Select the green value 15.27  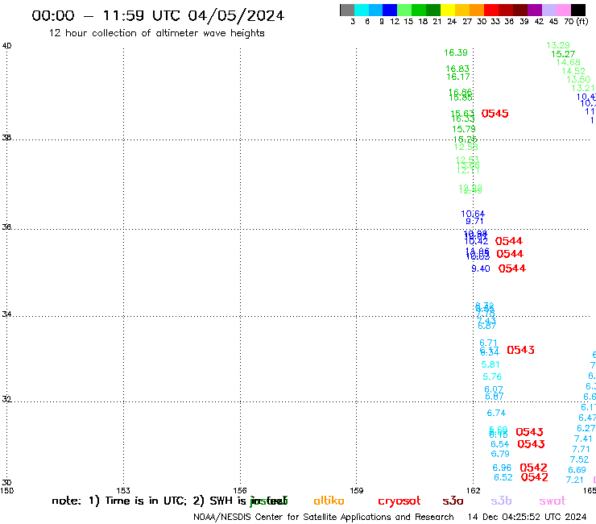click(x=563, y=54)
